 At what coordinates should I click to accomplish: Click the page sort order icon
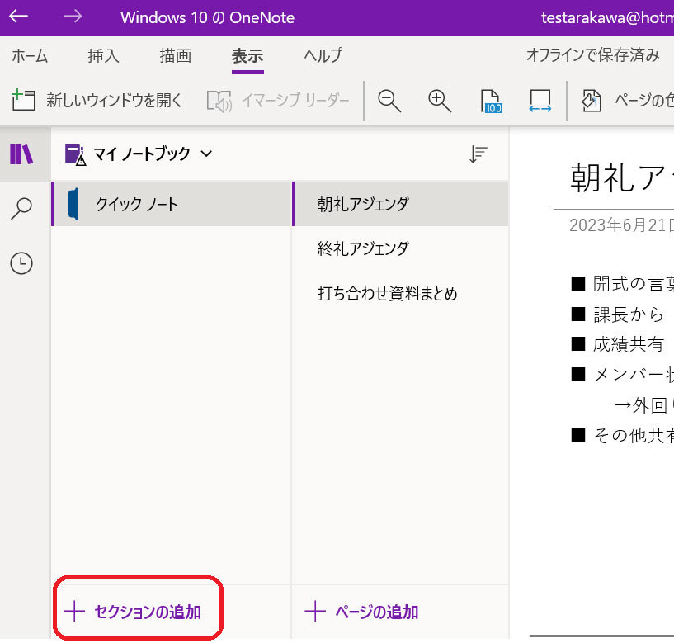pyautogui.click(x=478, y=154)
